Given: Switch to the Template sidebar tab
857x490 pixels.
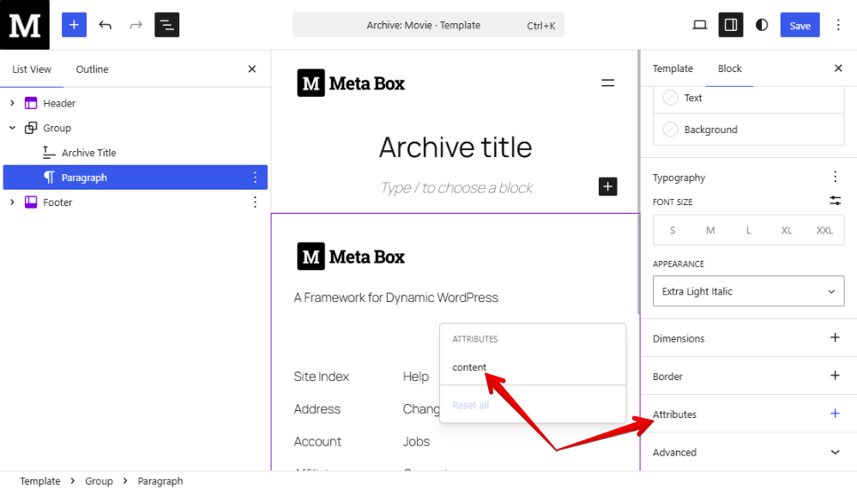Looking at the screenshot, I should tap(673, 69).
